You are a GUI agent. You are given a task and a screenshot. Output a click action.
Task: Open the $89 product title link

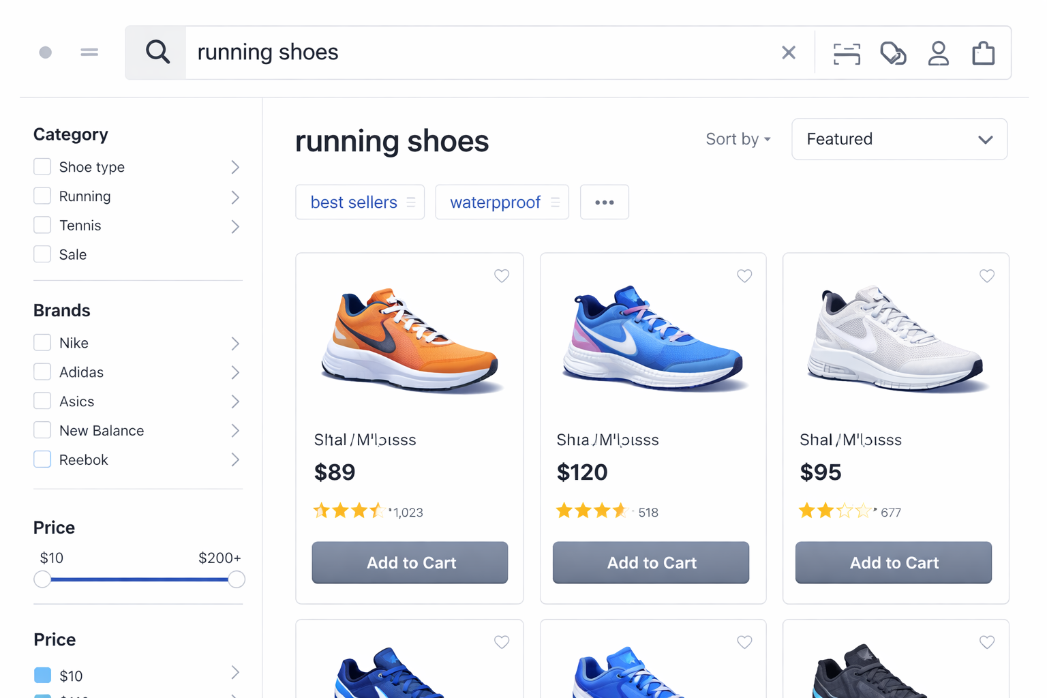pyautogui.click(x=365, y=440)
